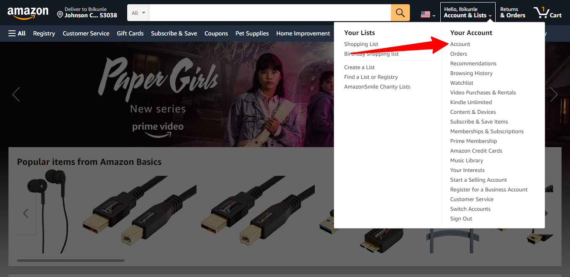Image resolution: width=570 pixels, height=277 pixels.
Task: Click the Paper Girls banner title
Action: (158, 79)
